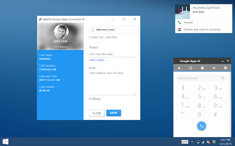Click the gUnify icon in window title
The width and height of the screenshot is (235, 146).
tap(40, 19)
